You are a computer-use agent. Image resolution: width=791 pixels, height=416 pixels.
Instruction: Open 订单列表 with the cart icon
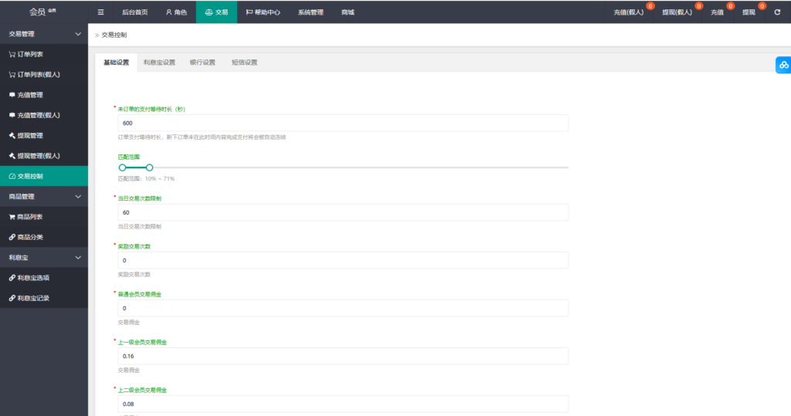[x=30, y=55]
